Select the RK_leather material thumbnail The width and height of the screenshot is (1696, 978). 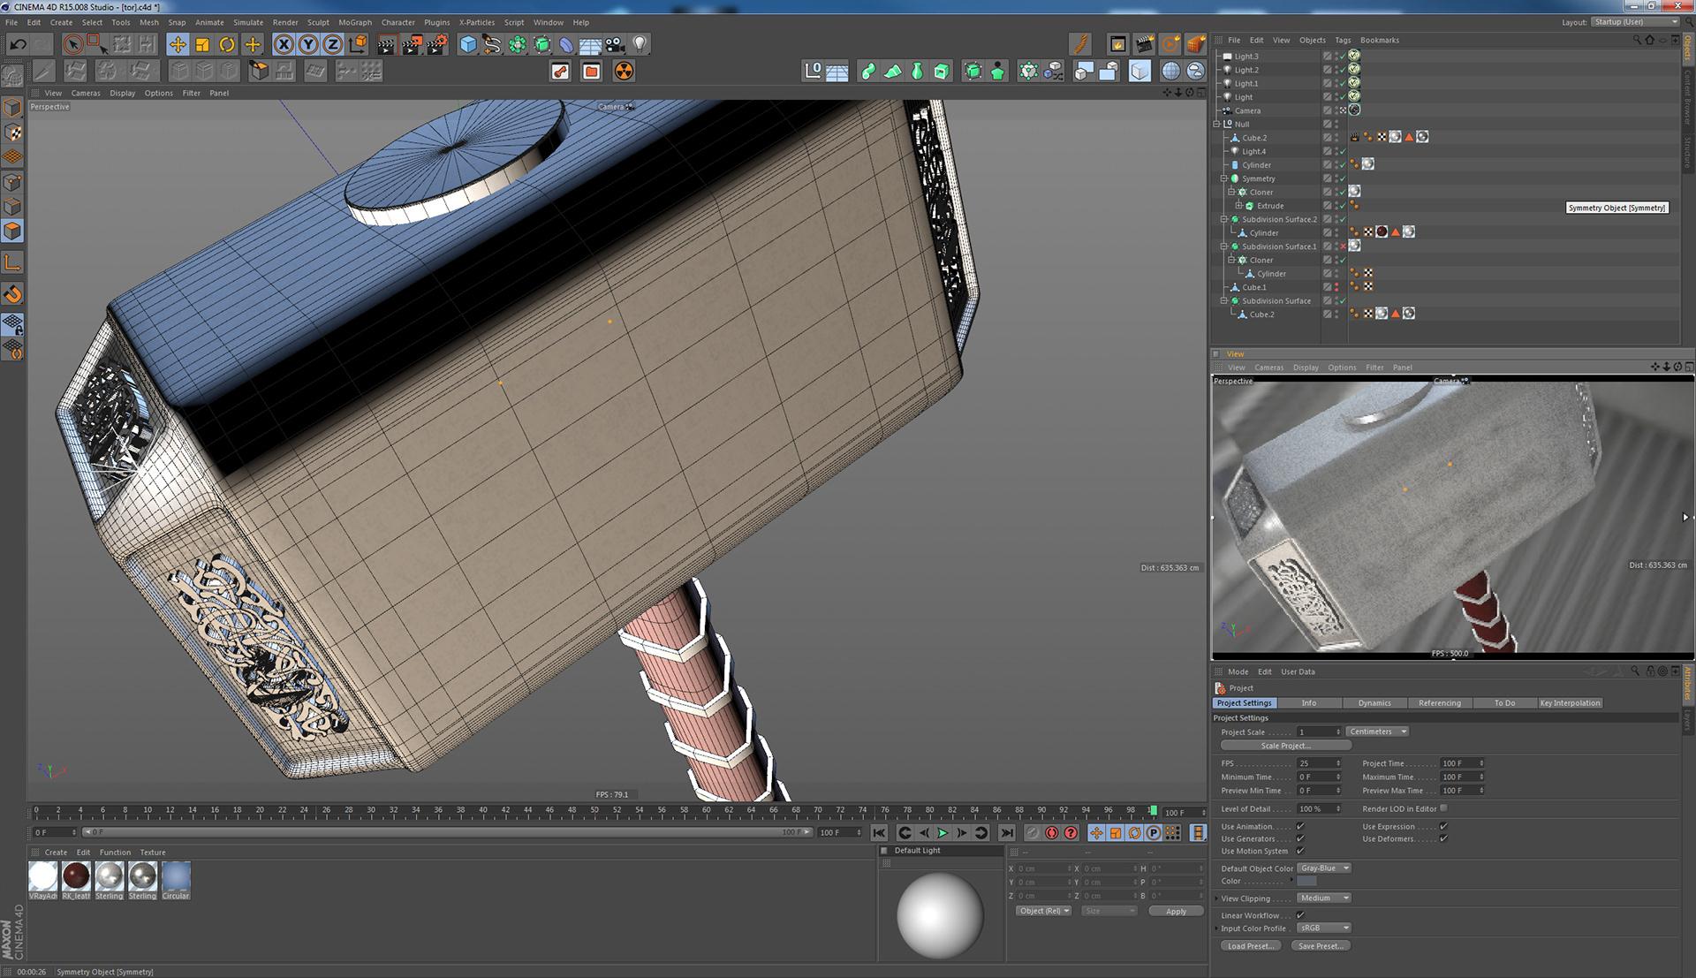pyautogui.click(x=76, y=881)
